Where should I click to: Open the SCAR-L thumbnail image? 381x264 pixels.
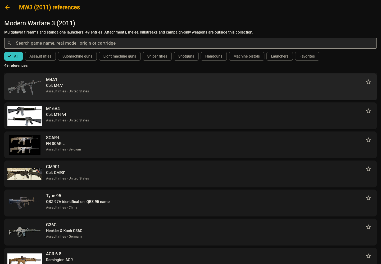(x=25, y=145)
